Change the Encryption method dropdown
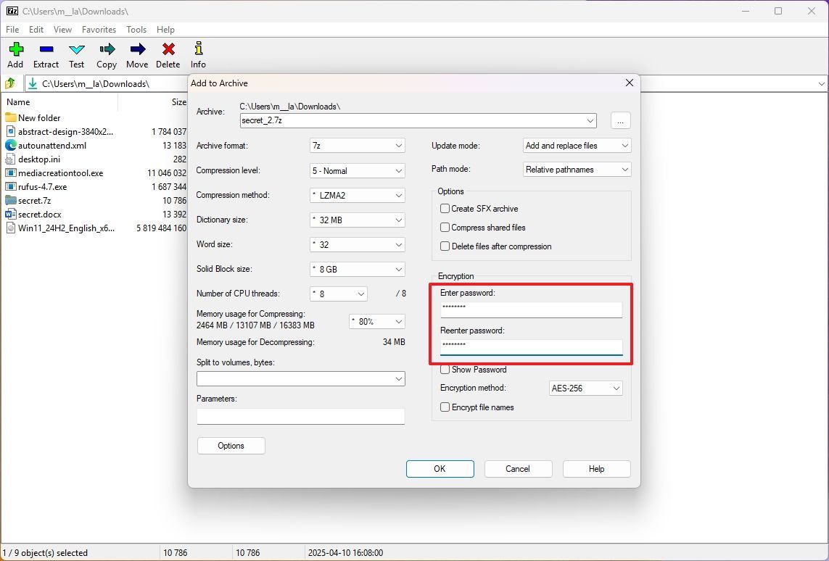This screenshot has height=561, width=829. [x=585, y=388]
